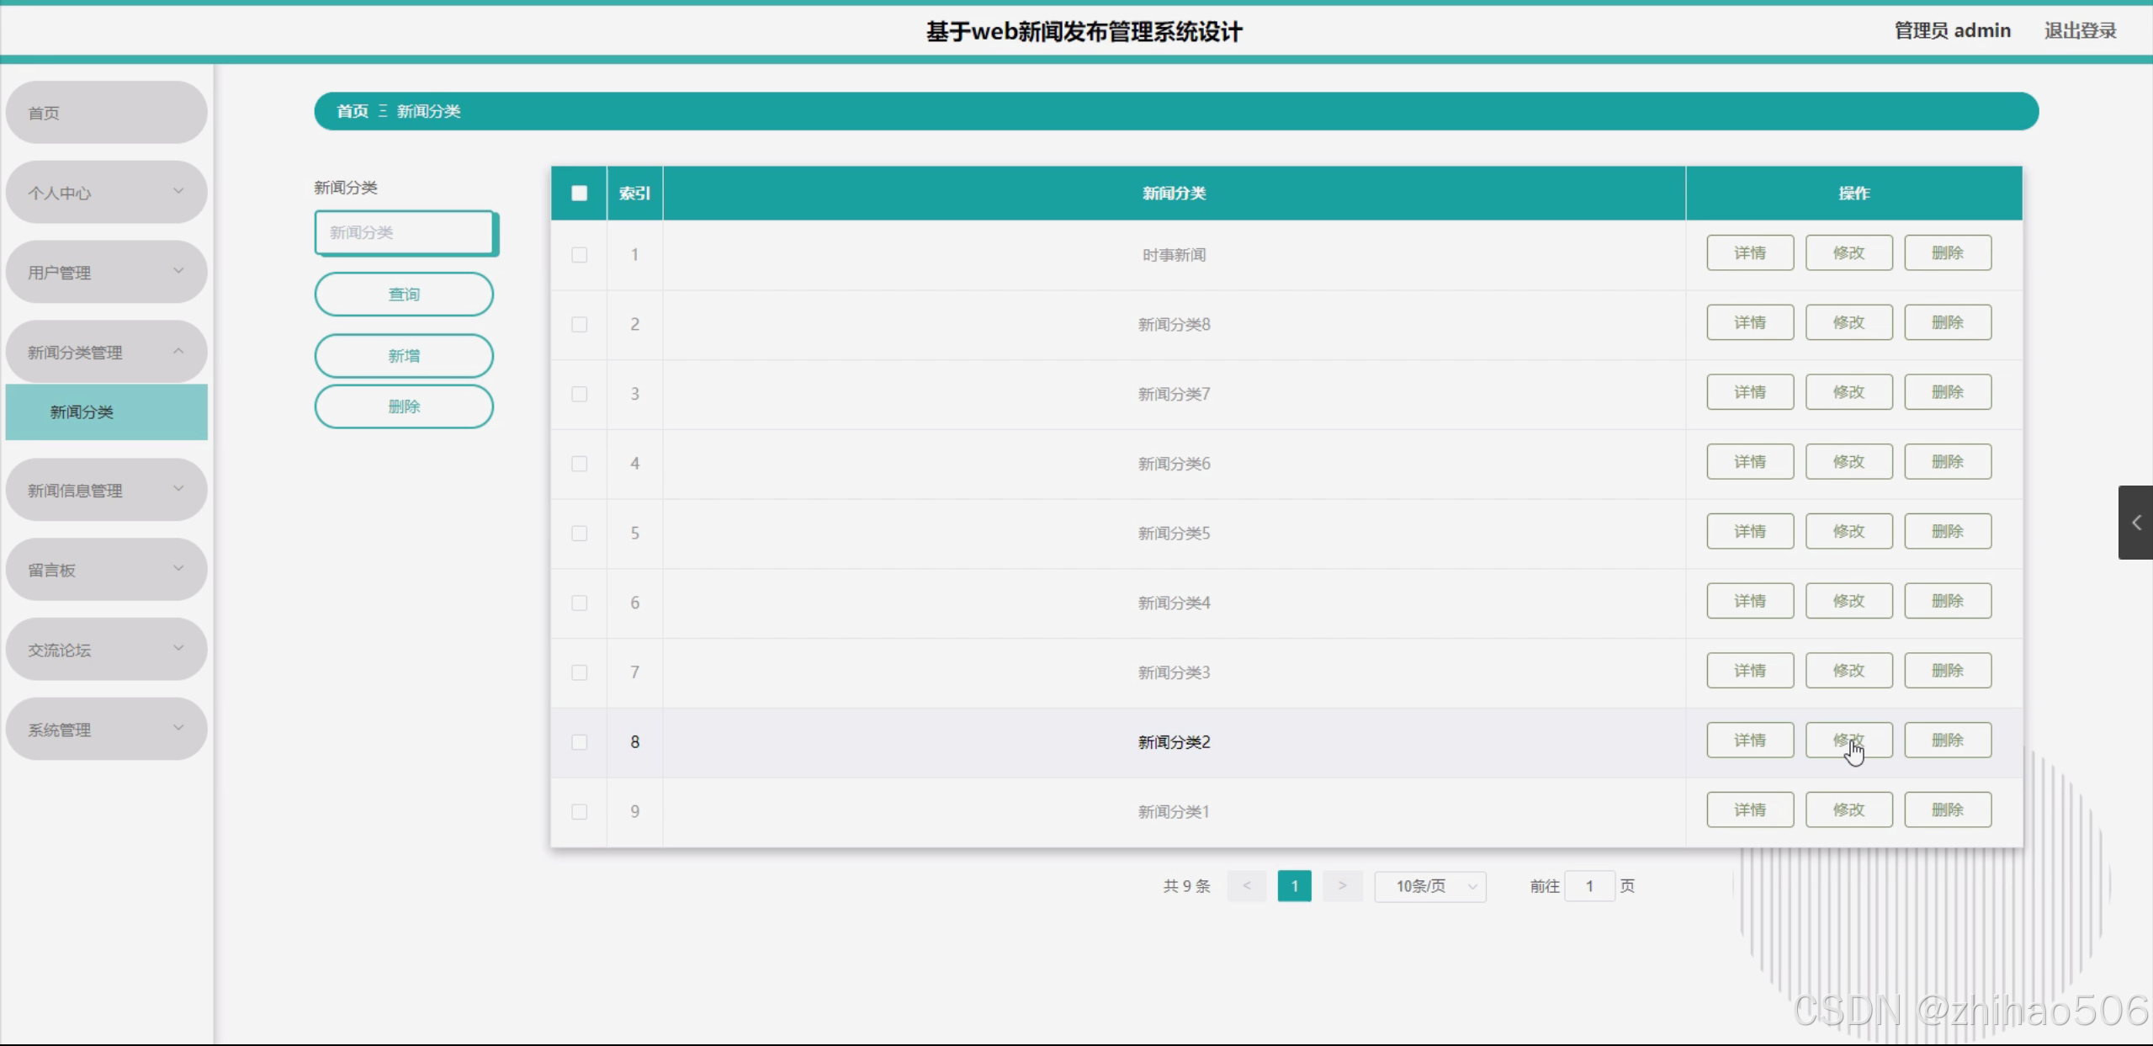The image size is (2153, 1046).
Task: Expand the 留言板 sidebar chevron
Action: pos(178,568)
